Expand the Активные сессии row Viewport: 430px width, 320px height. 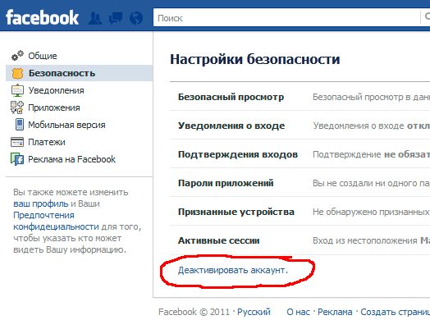point(300,240)
